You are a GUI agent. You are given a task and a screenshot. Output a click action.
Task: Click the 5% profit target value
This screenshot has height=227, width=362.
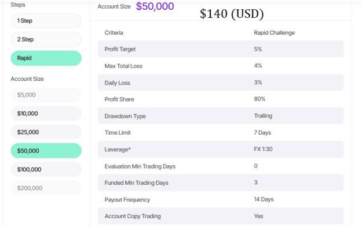pos(258,49)
